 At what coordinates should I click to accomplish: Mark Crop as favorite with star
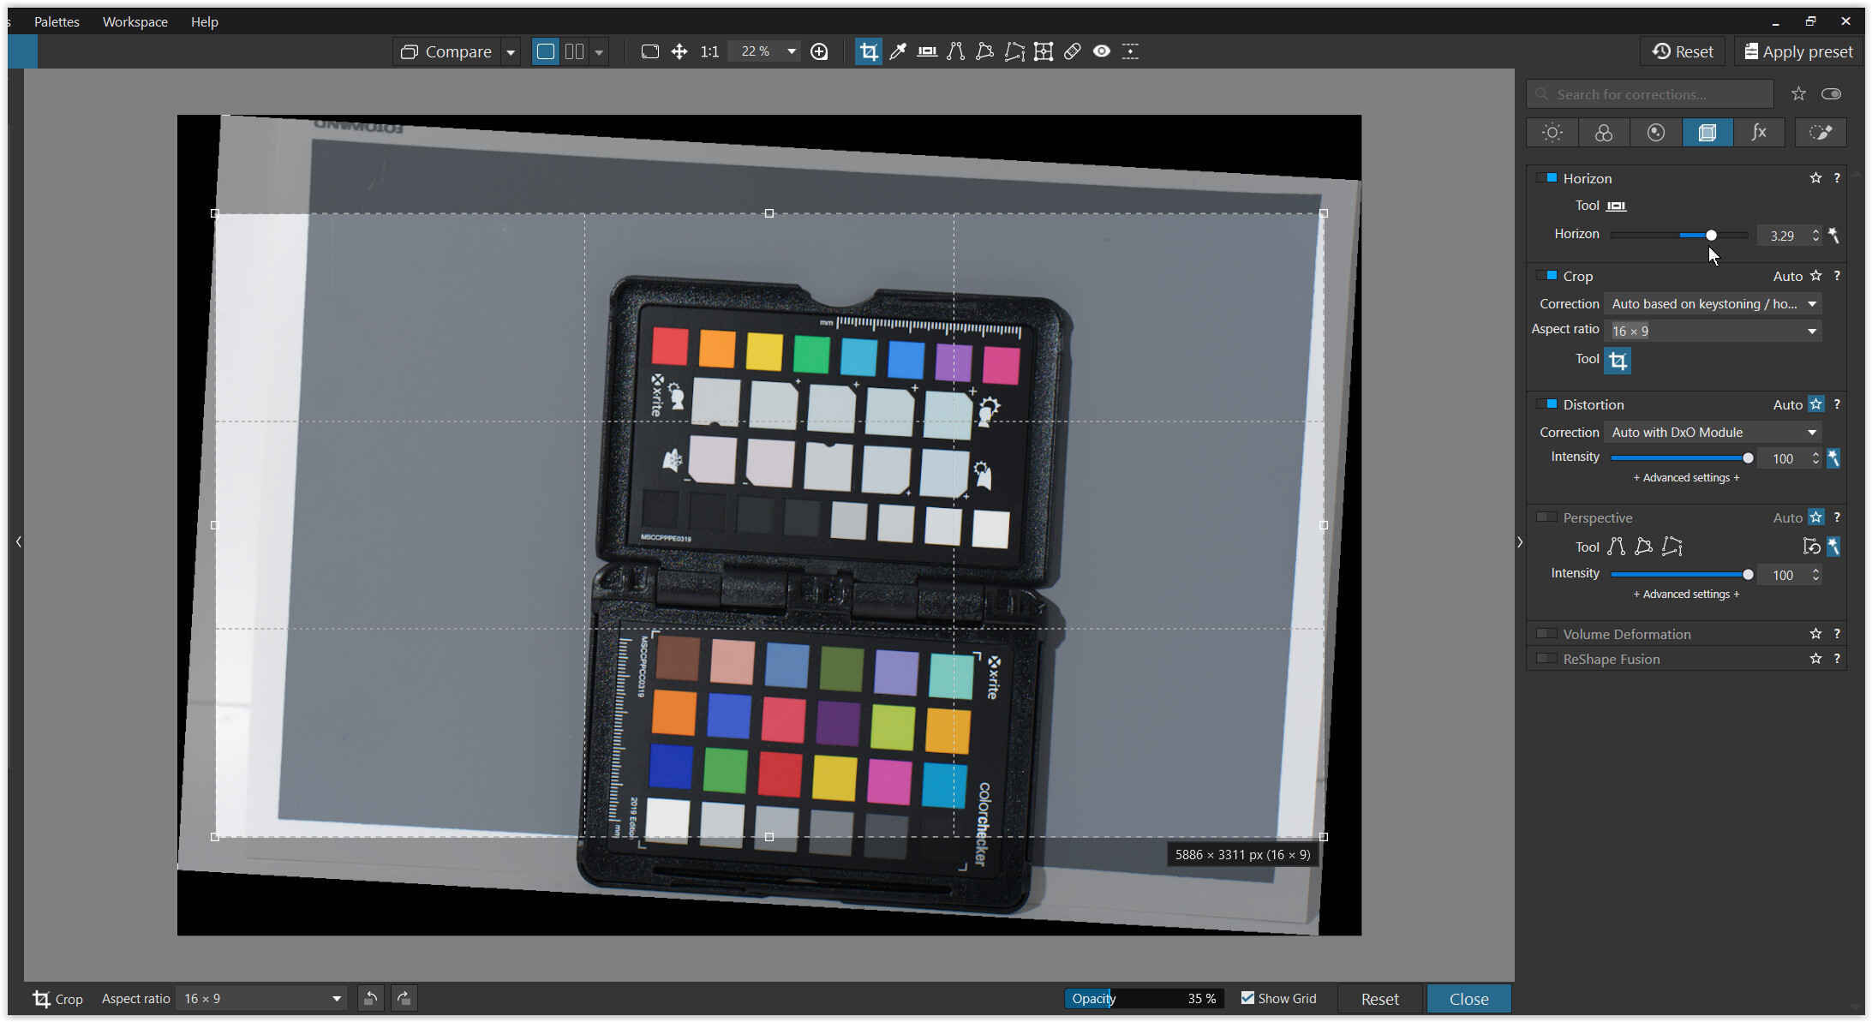tap(1815, 276)
